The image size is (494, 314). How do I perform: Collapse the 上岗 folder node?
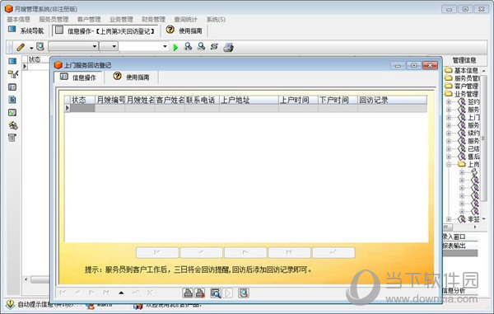(x=449, y=165)
